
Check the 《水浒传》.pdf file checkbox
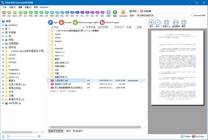pyautogui.click(x=49, y=81)
